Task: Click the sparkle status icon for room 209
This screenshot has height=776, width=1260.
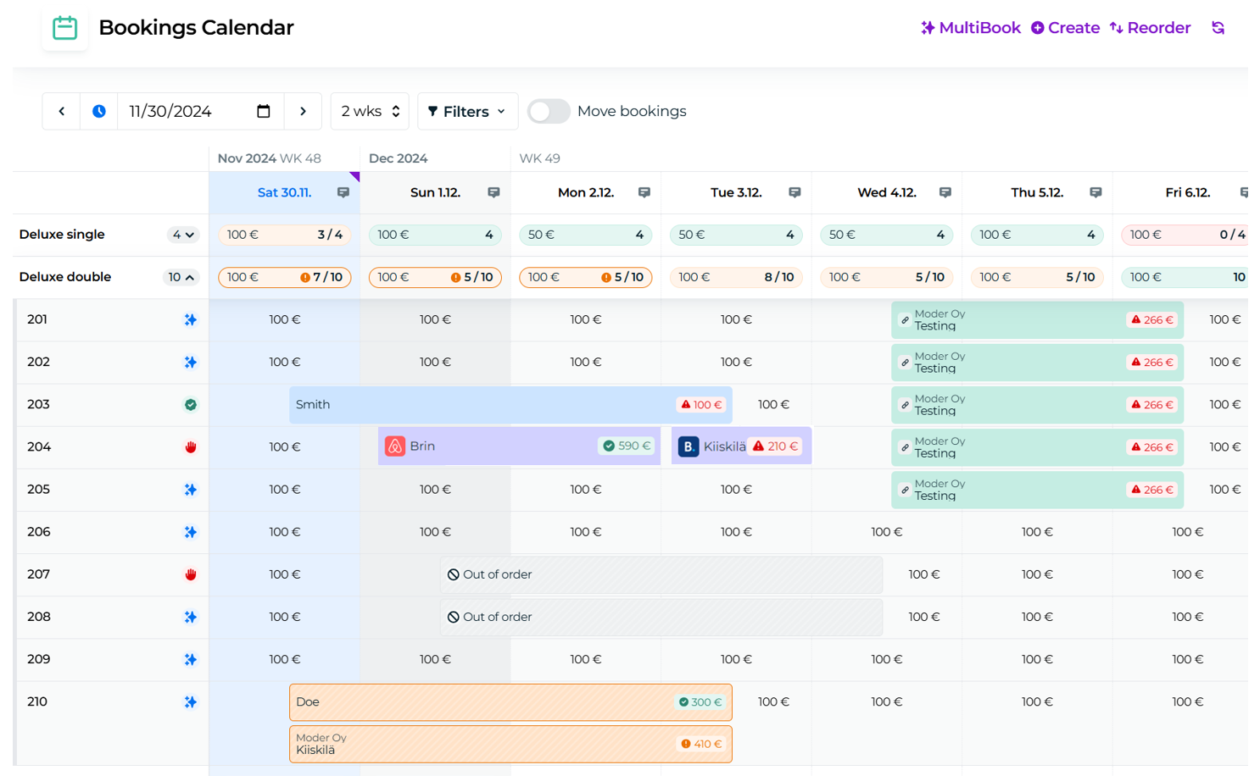Action: 191,659
